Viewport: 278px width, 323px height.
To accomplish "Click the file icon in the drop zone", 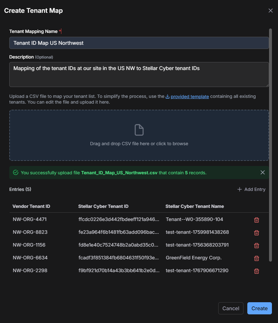I will click(139, 130).
